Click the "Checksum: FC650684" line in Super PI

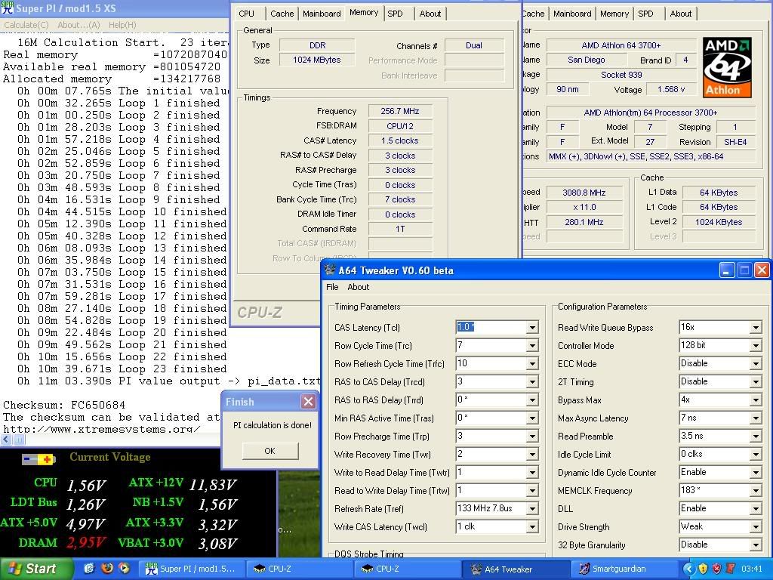click(x=64, y=405)
